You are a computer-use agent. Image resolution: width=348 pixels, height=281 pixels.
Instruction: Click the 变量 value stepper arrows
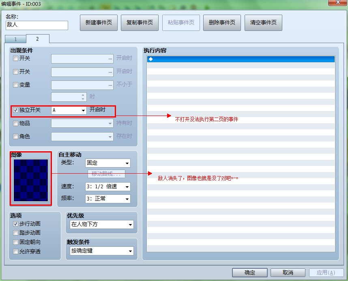click(83, 97)
